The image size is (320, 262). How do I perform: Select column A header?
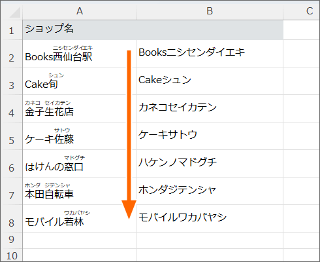coord(80,11)
